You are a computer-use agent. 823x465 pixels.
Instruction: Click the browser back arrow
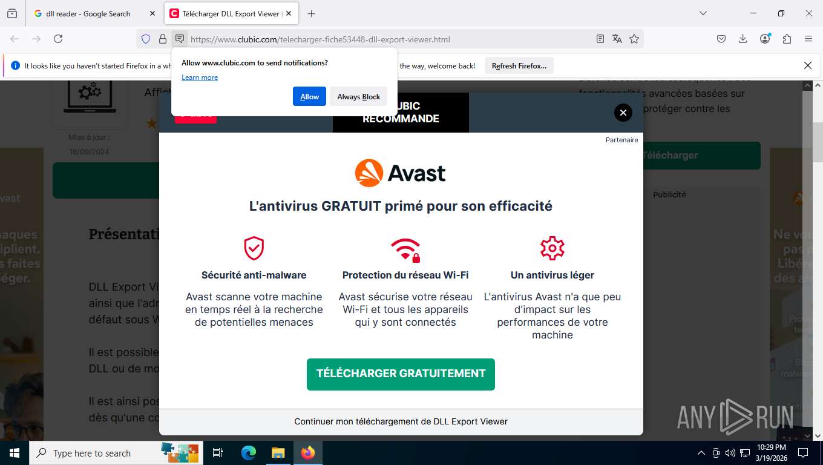[x=15, y=39]
